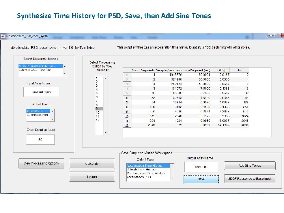
Task: Click the Enter Duration field
Action: (40, 140)
